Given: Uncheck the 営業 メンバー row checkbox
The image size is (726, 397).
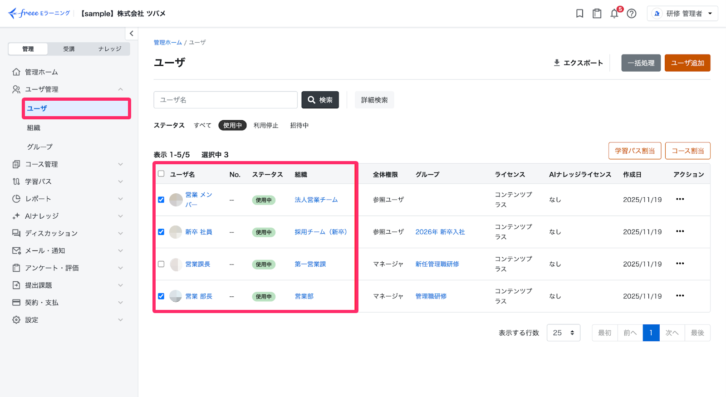Looking at the screenshot, I should (x=161, y=200).
